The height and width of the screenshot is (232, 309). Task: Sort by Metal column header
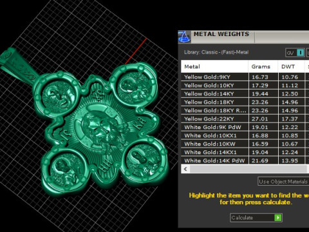[214, 66]
